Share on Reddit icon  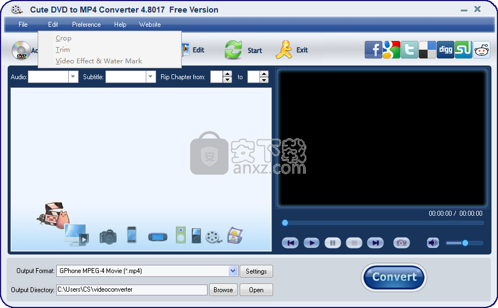coord(482,50)
